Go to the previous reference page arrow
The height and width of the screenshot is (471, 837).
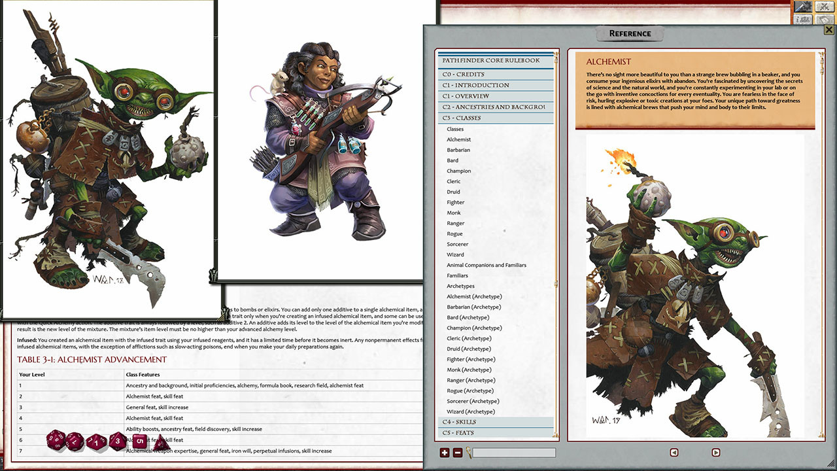point(674,452)
